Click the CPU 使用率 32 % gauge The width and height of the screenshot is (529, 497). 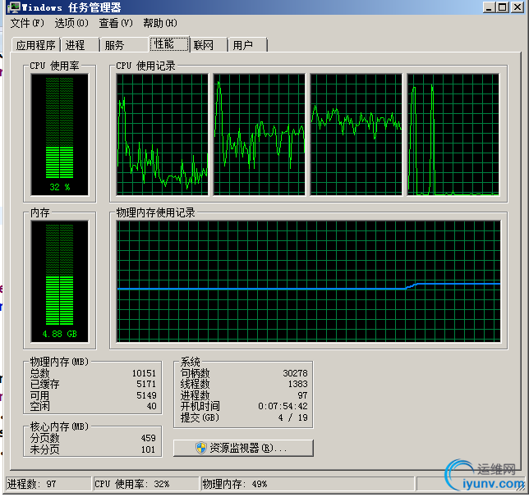[60, 135]
